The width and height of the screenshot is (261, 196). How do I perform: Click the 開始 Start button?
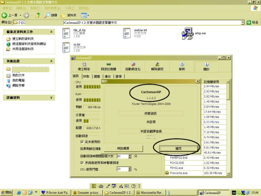(6, 192)
